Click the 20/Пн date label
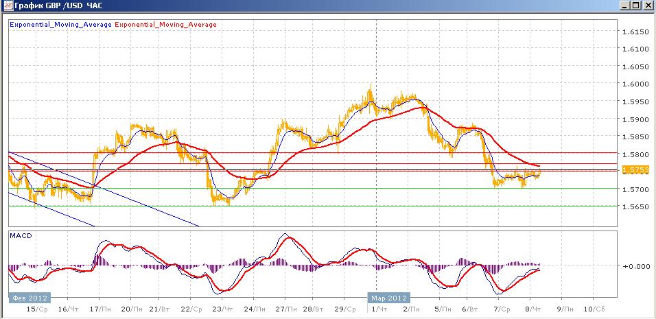This screenshot has height=319, width=656. click(x=130, y=309)
